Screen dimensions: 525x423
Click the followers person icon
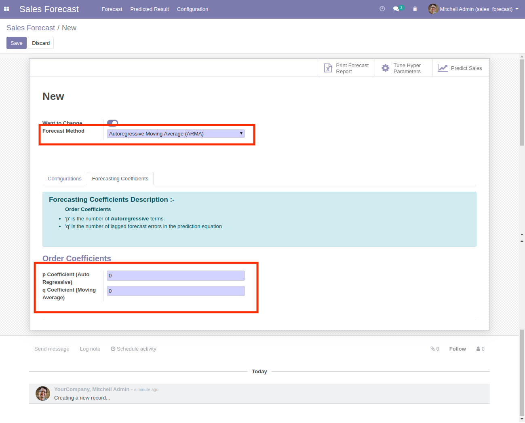(478, 349)
